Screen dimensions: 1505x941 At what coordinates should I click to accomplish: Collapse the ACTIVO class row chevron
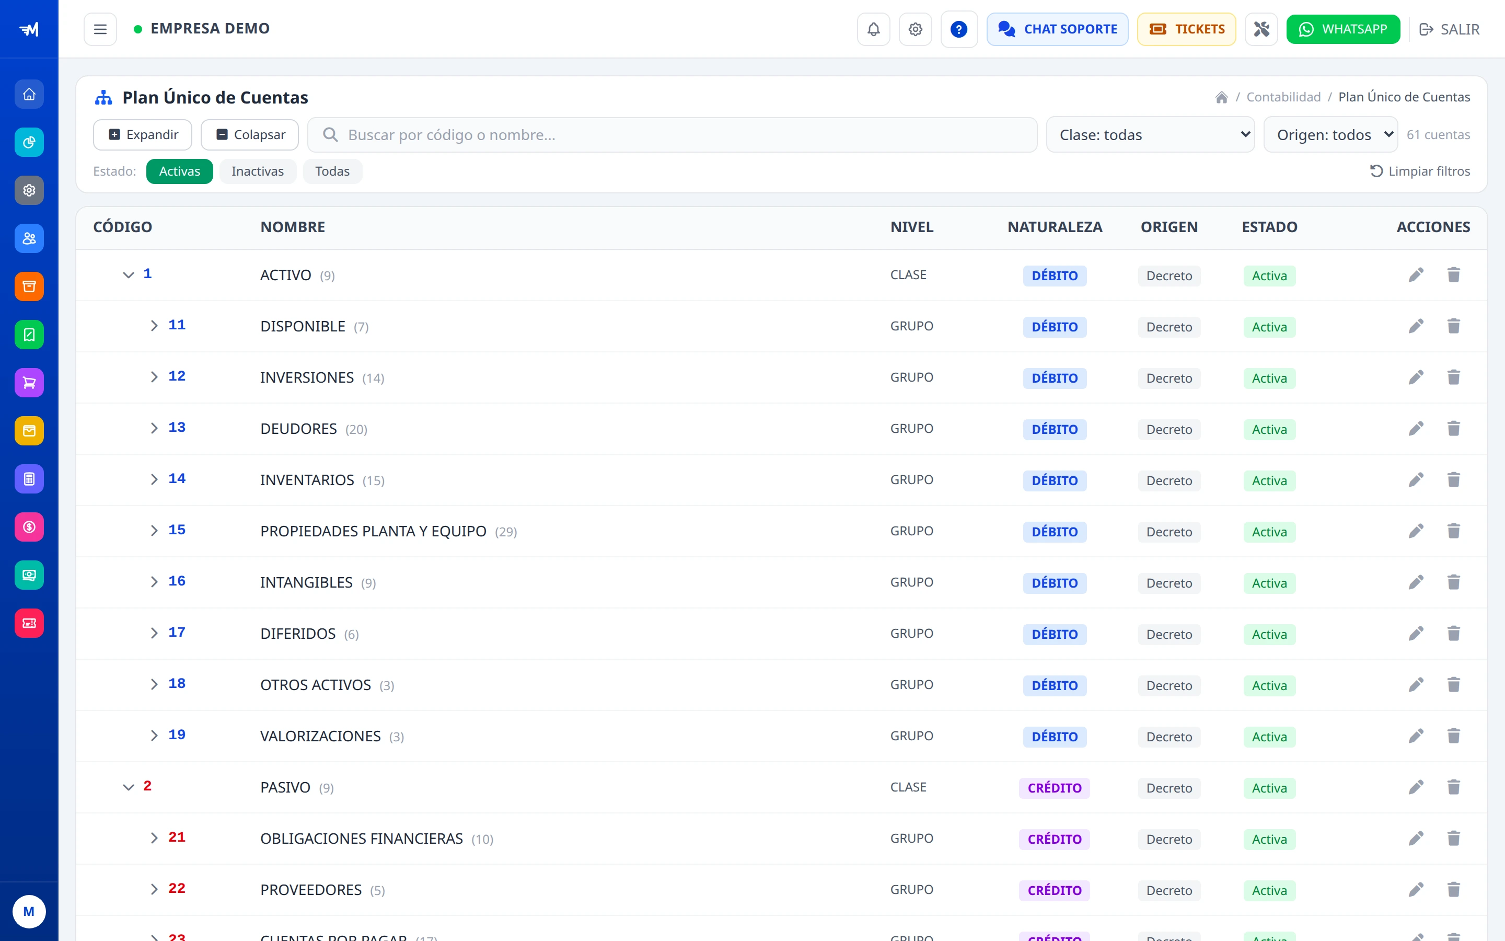pos(128,275)
